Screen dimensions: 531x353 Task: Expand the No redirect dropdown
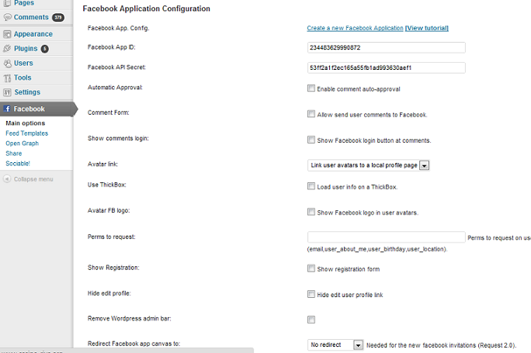pos(335,344)
